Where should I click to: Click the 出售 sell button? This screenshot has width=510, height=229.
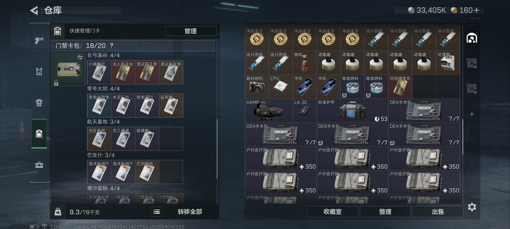[438, 212]
